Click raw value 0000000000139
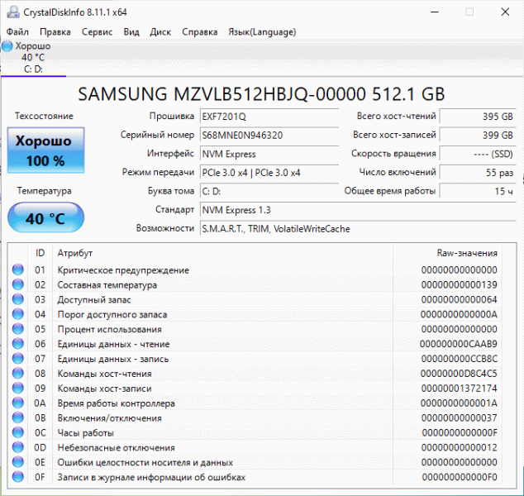Image resolution: width=524 pixels, height=496 pixels. (460, 284)
